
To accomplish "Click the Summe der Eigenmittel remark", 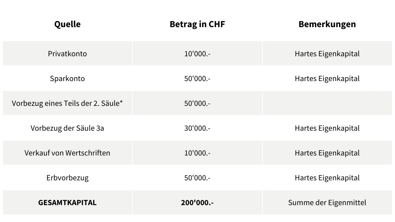I will [327, 202].
